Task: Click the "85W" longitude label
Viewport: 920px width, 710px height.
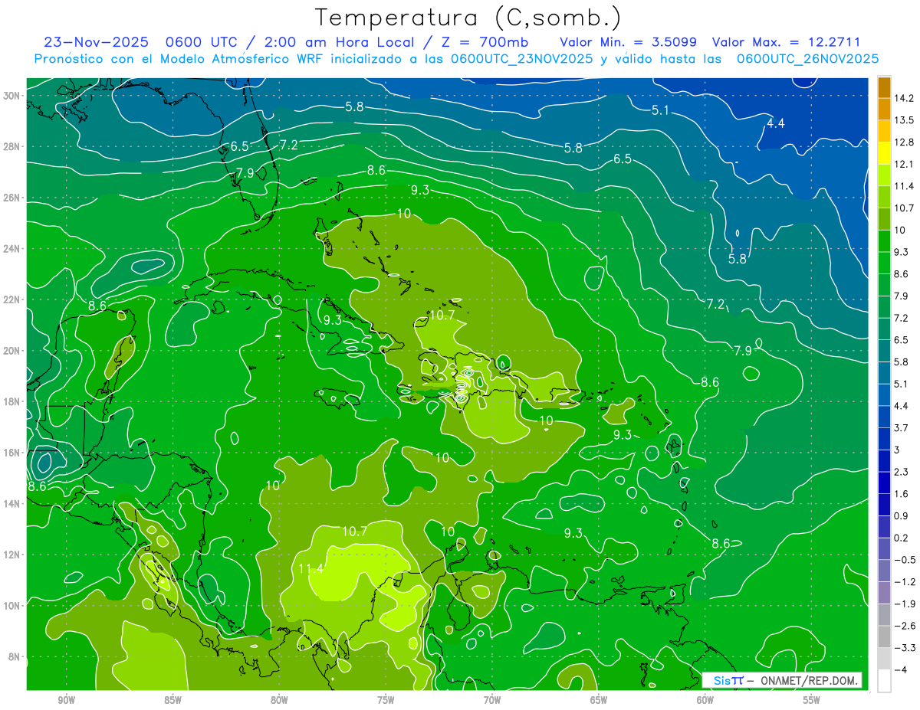Action: (x=172, y=700)
